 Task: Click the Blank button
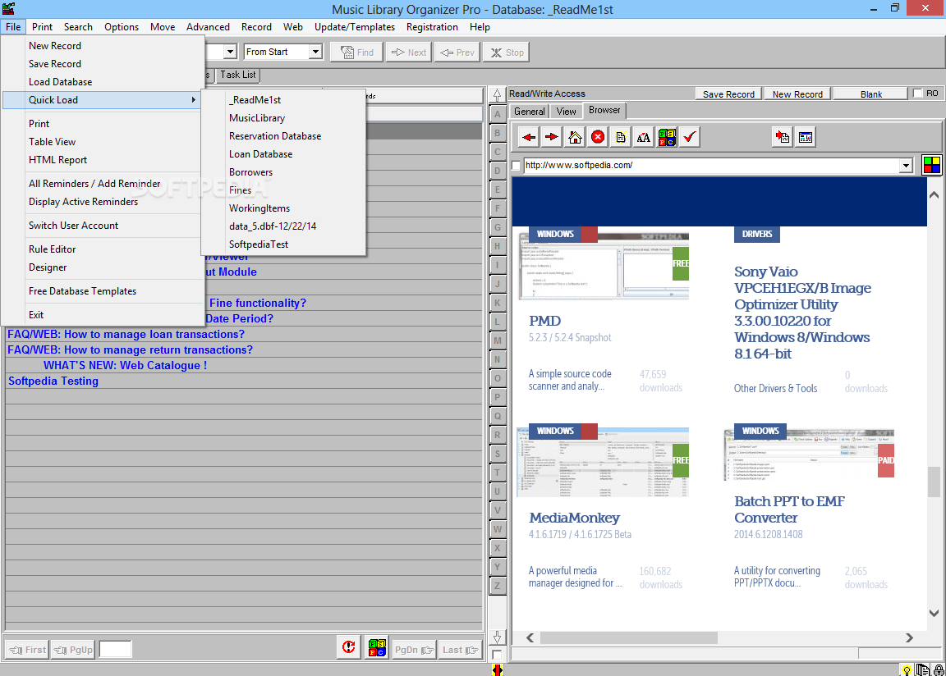point(871,94)
